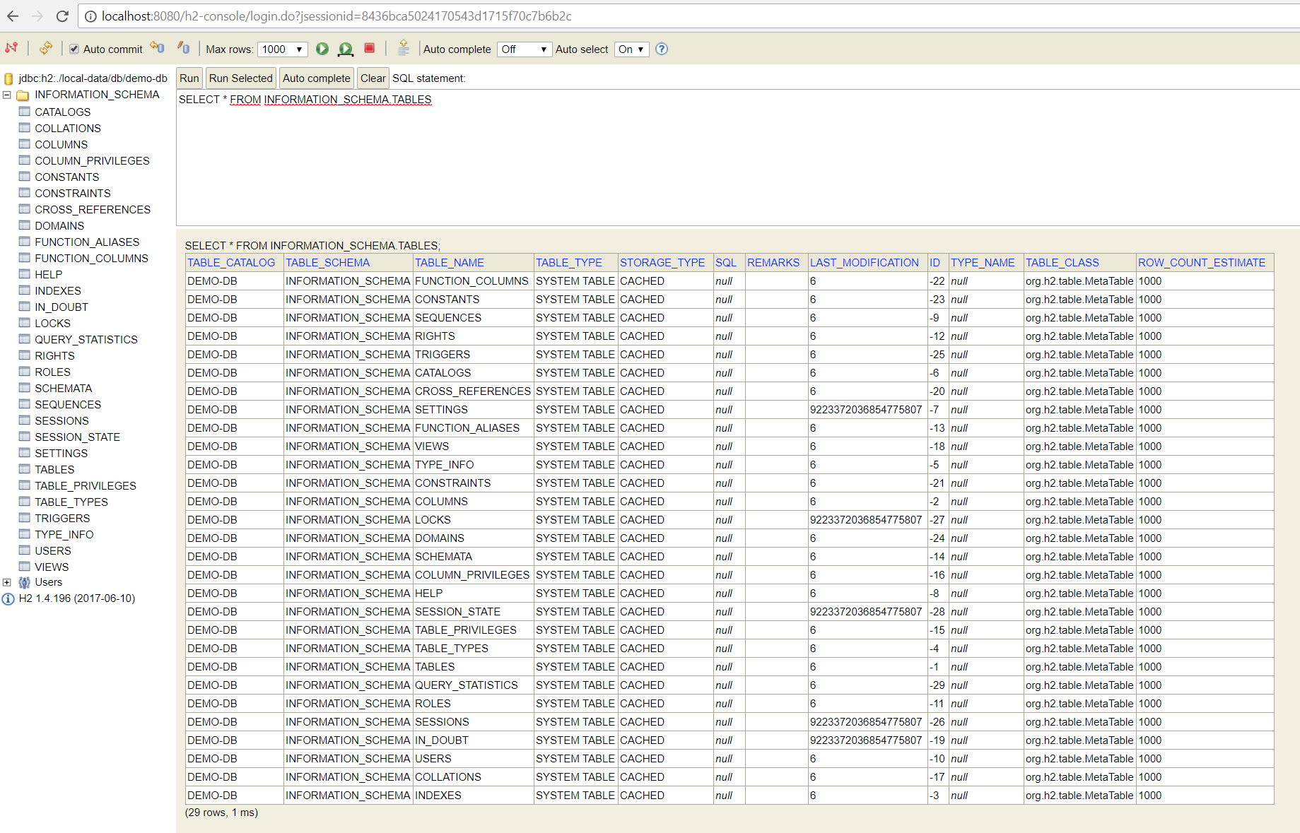Sort by TABLE_CLASS column header
1300x833 pixels.
(1062, 262)
